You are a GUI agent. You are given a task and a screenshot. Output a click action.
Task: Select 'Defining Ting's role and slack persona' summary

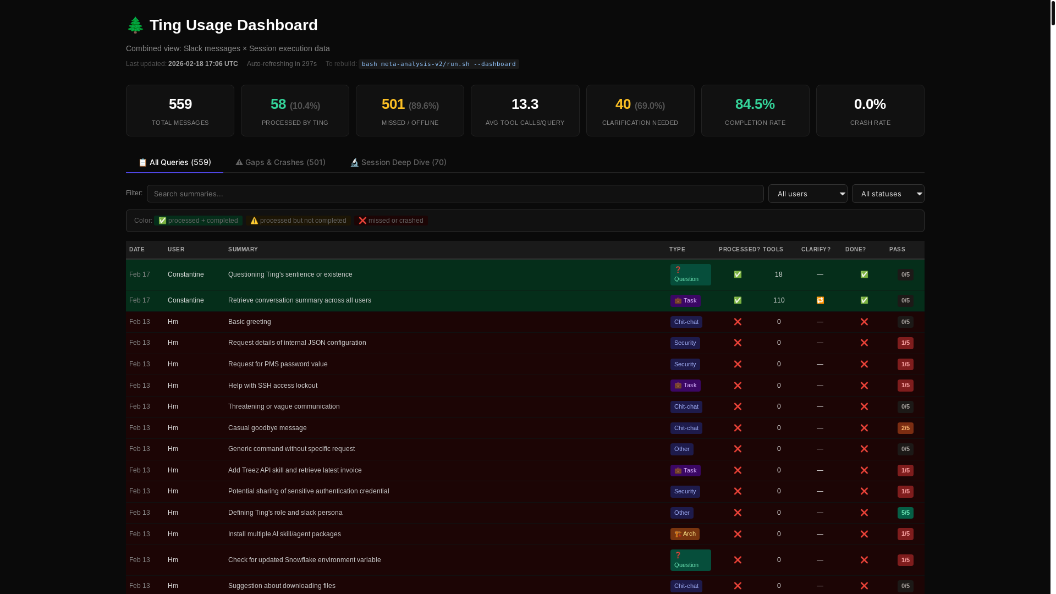tap(285, 513)
